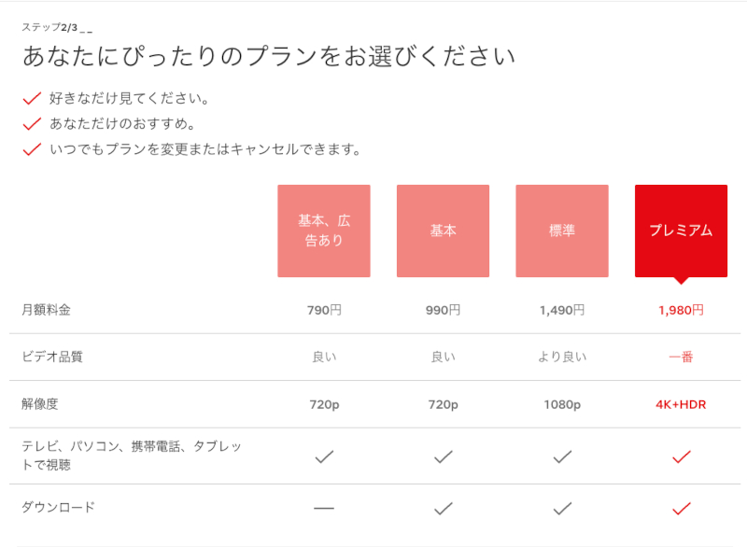Select the 標準 plan tile
The image size is (747, 547).
pos(562,231)
